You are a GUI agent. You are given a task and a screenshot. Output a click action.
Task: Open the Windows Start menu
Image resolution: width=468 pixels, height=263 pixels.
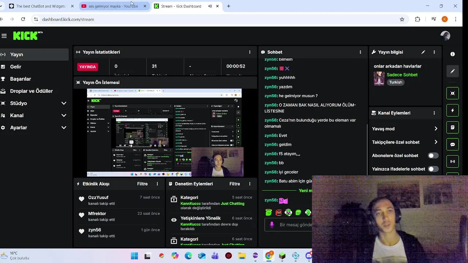(x=135, y=256)
